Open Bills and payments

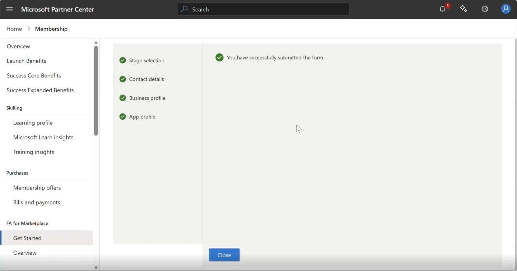tap(37, 202)
